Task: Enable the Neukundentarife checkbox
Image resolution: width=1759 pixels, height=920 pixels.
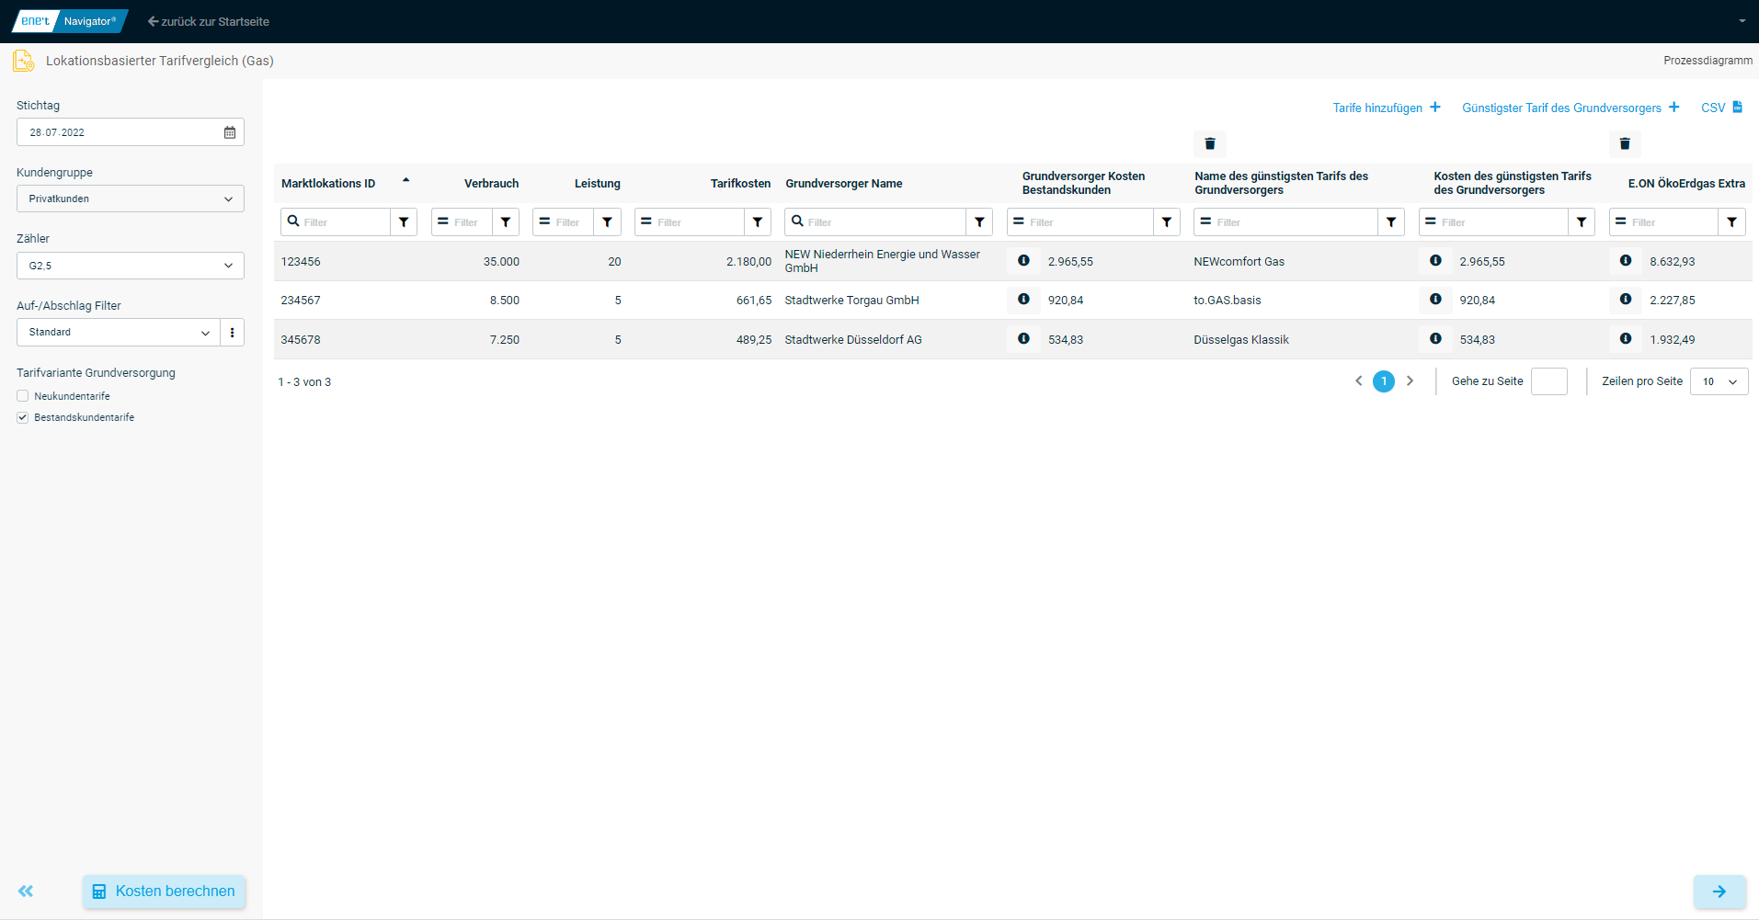Action: (x=23, y=396)
